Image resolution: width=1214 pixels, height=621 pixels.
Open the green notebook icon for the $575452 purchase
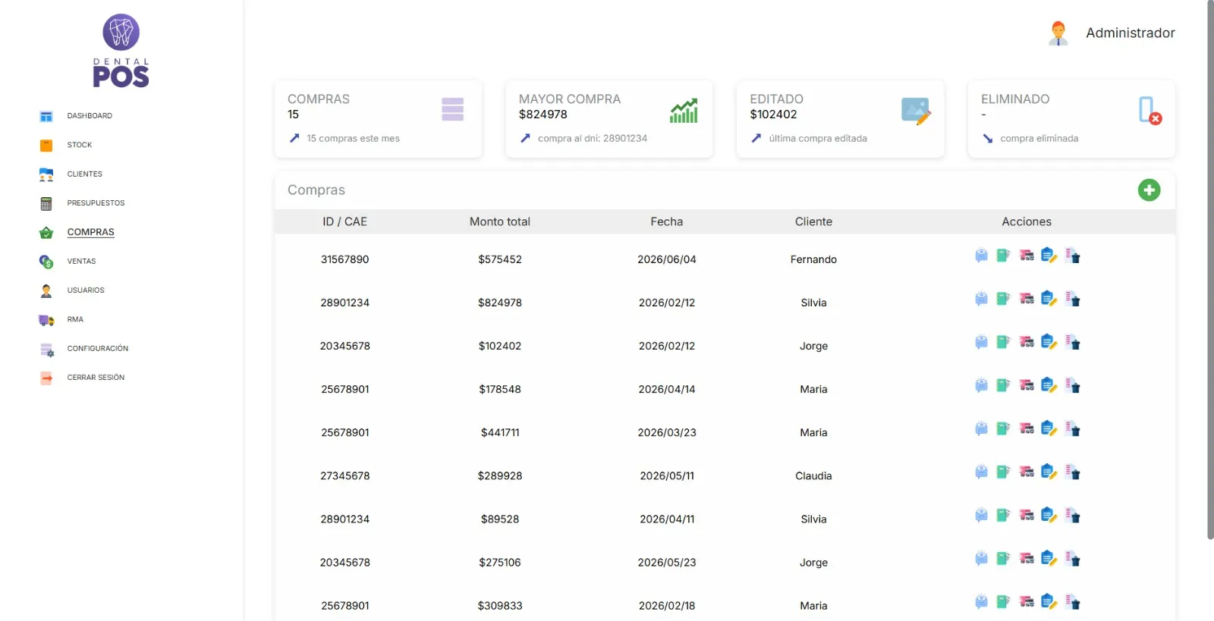click(1003, 256)
